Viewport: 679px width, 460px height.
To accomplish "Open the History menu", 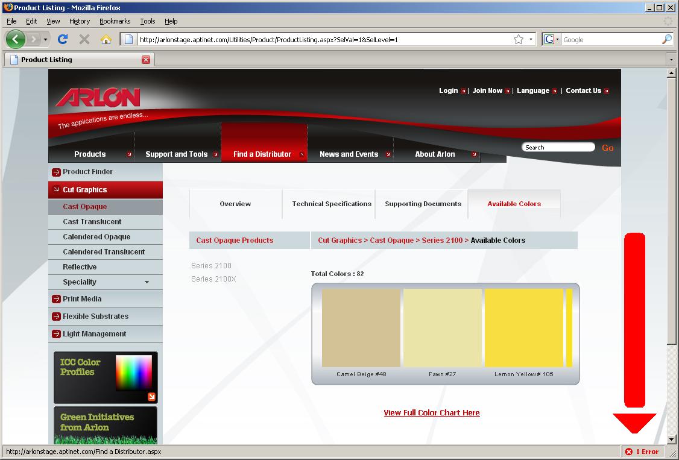I will [x=80, y=21].
